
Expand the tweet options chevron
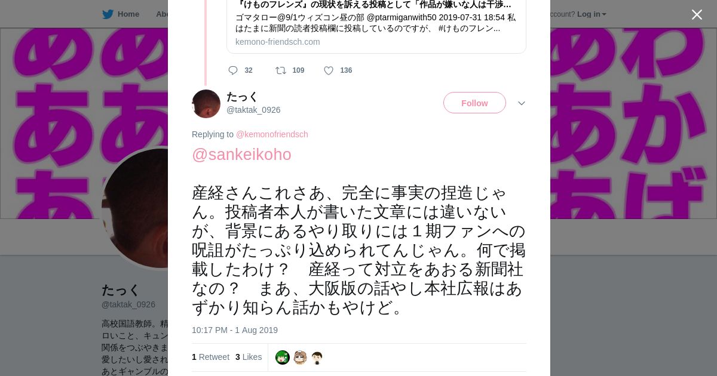[x=522, y=103]
